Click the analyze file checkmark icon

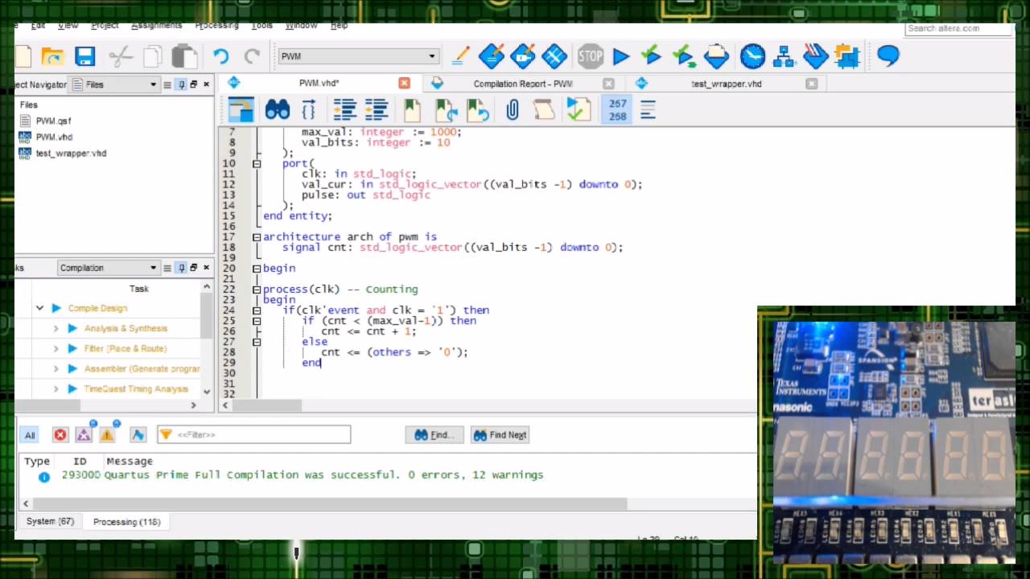(578, 109)
